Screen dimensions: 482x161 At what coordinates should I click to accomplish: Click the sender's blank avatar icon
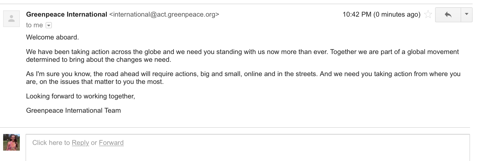11,19
